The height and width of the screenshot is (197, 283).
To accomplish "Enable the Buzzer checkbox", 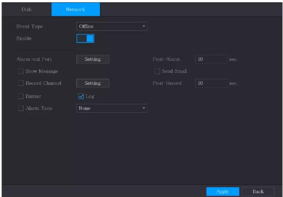I will pos(21,96).
